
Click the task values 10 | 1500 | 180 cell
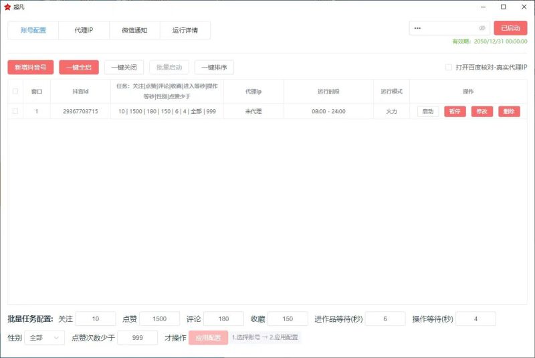click(167, 111)
